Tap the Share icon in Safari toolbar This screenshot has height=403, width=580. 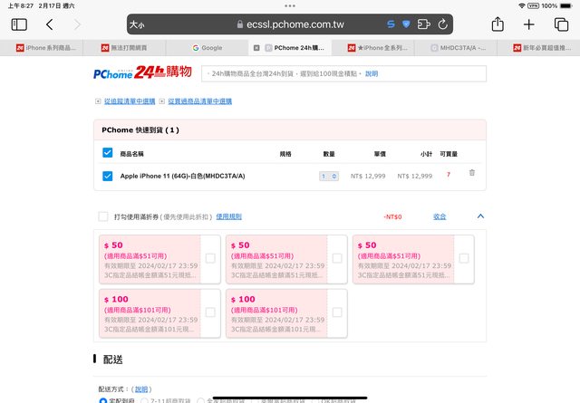498,24
